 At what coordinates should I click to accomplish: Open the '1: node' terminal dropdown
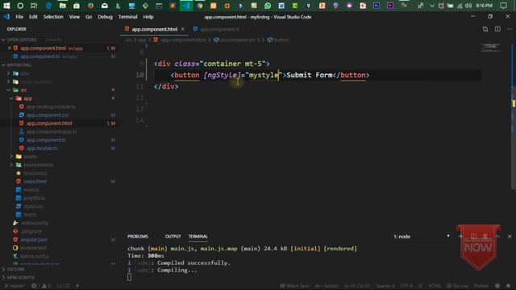(x=421, y=236)
